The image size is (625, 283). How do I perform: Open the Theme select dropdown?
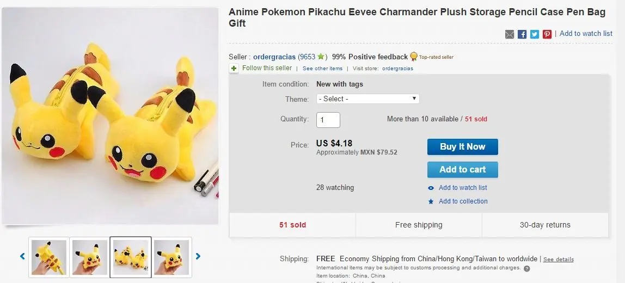click(x=367, y=99)
